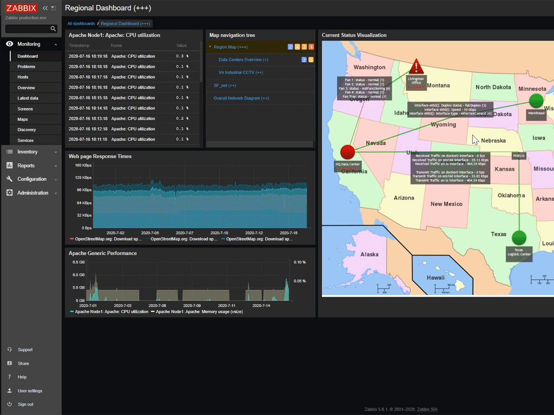Open Maps in Monitoring menu
Screen dimensions: 554x415
tap(23, 119)
